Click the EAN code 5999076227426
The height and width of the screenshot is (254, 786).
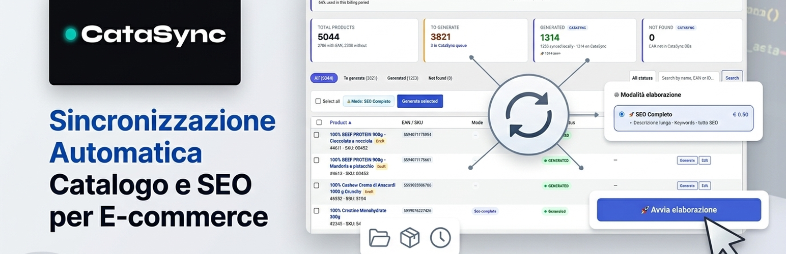417,210
